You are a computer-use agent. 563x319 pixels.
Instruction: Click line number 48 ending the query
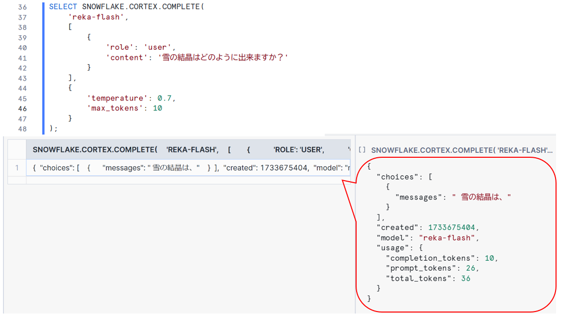click(21, 128)
